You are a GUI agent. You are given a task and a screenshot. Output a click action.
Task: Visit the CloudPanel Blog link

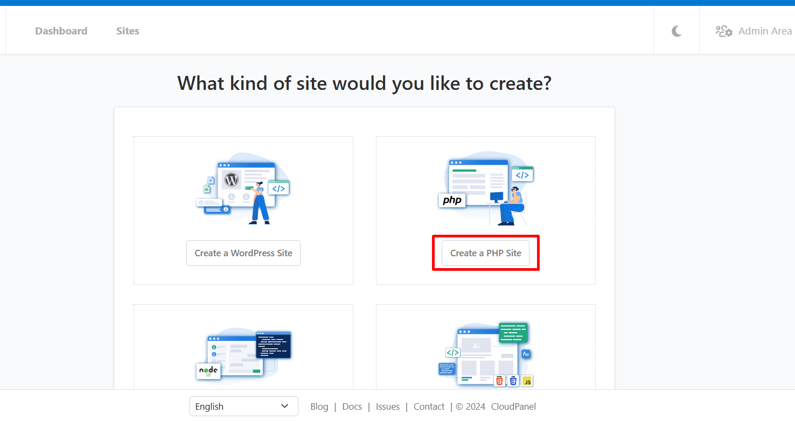click(319, 406)
